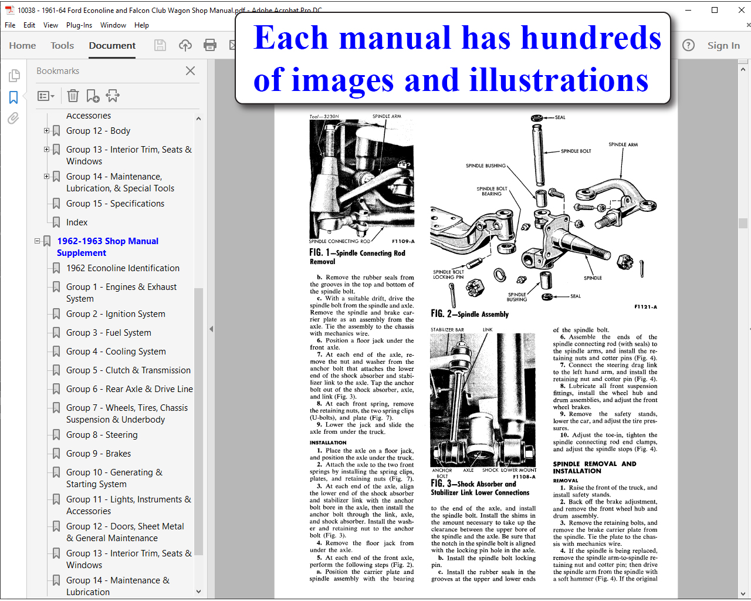Open Group 9 - Brakes bookmark
Viewport: 751px width, 601px height.
99,454
